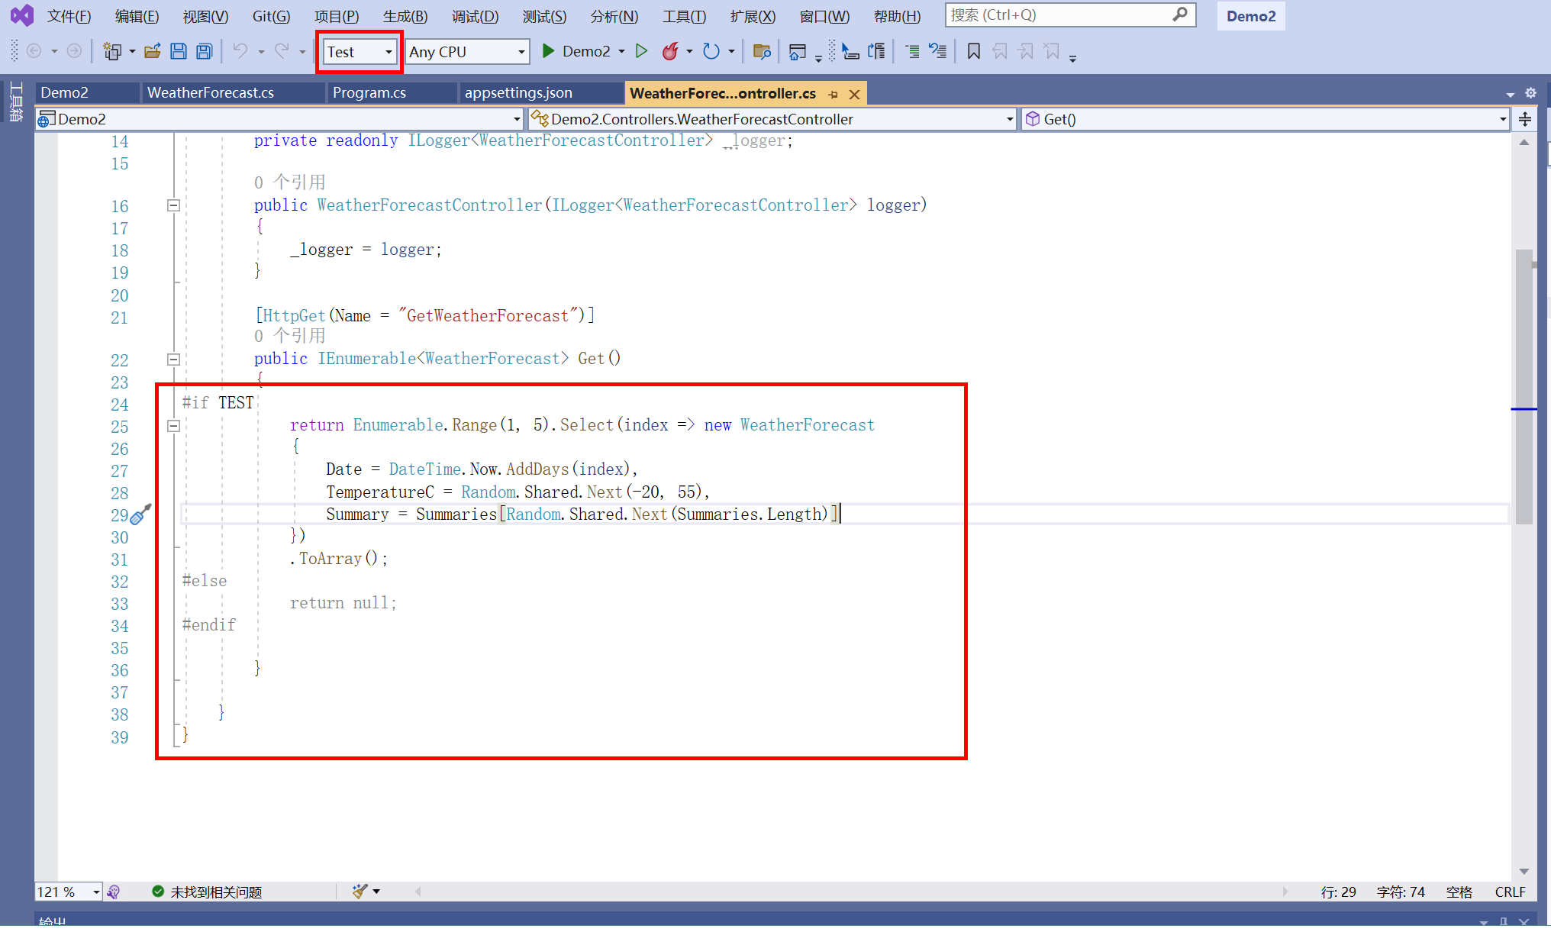
Task: Open the 121% zoom level dropdown
Action: 96,892
